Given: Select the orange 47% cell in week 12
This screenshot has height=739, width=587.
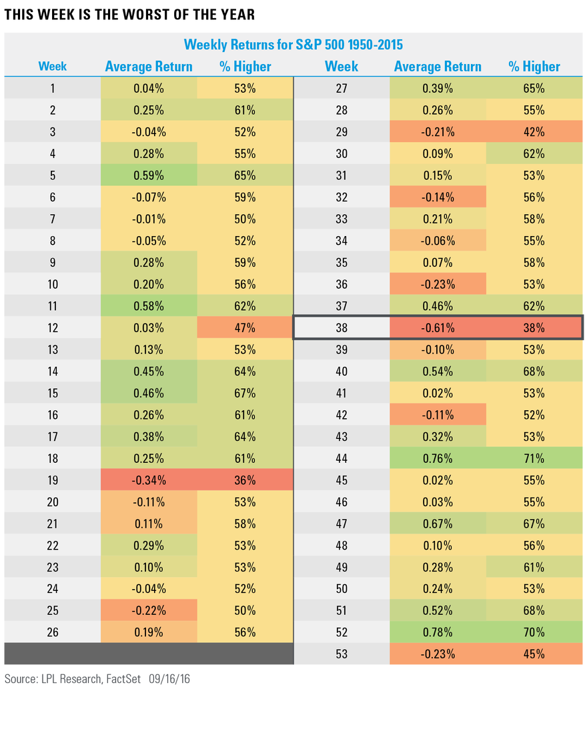Looking at the screenshot, I should coord(245,328).
